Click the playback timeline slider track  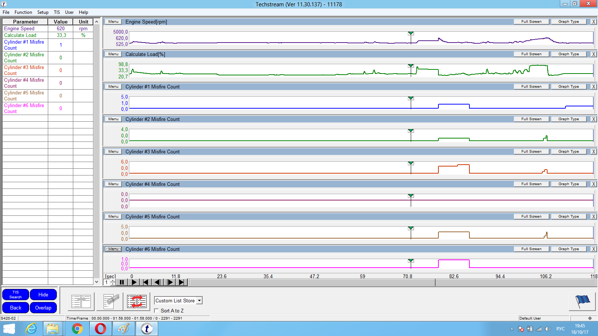click(x=392, y=282)
